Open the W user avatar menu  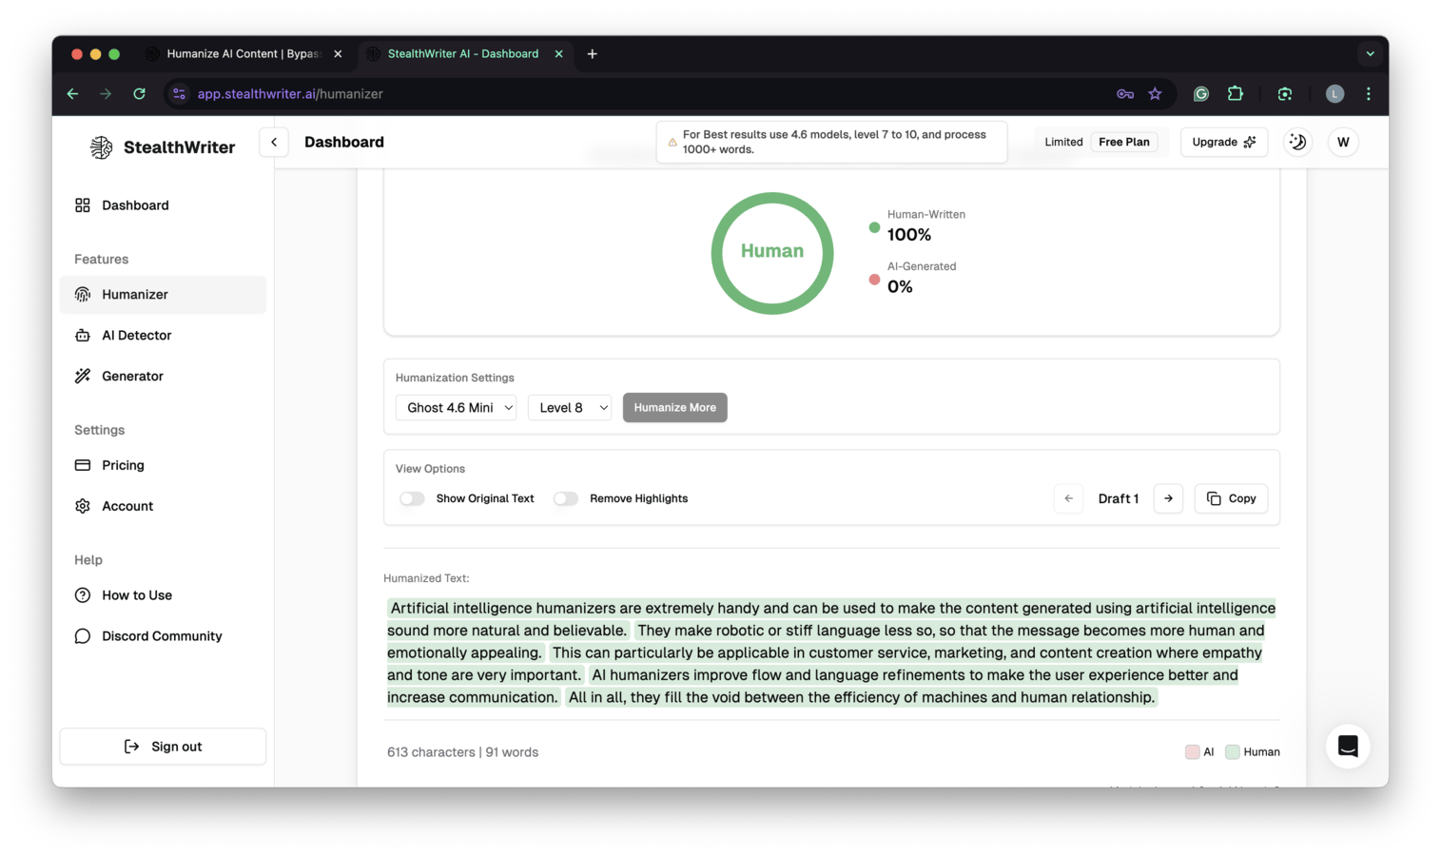point(1343,142)
